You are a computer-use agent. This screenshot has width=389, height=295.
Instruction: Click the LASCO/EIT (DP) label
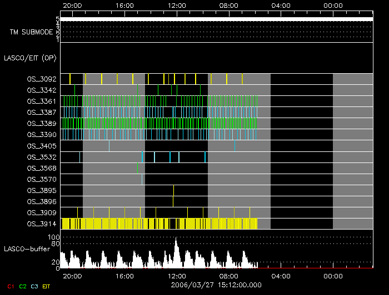[32, 58]
